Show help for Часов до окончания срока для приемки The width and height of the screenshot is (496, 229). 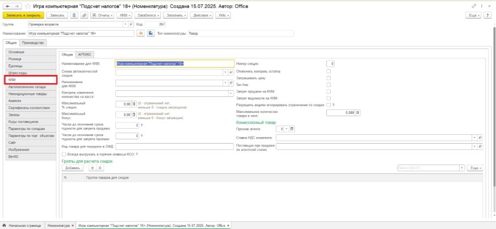(x=142, y=136)
